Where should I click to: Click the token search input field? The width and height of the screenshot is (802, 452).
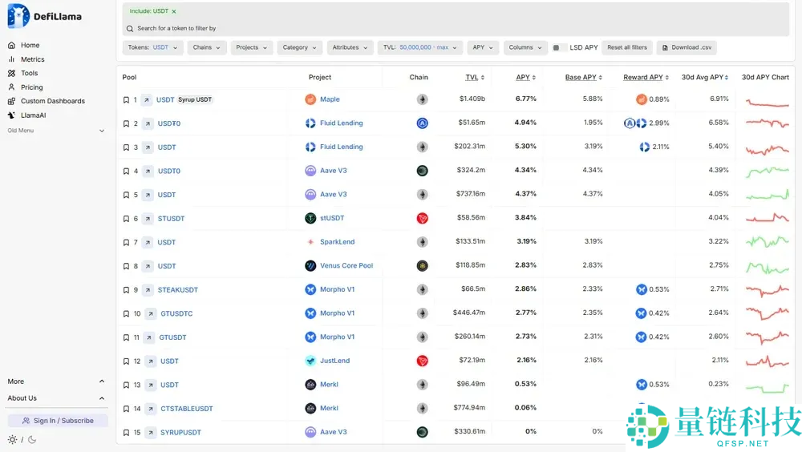pyautogui.click(x=456, y=29)
